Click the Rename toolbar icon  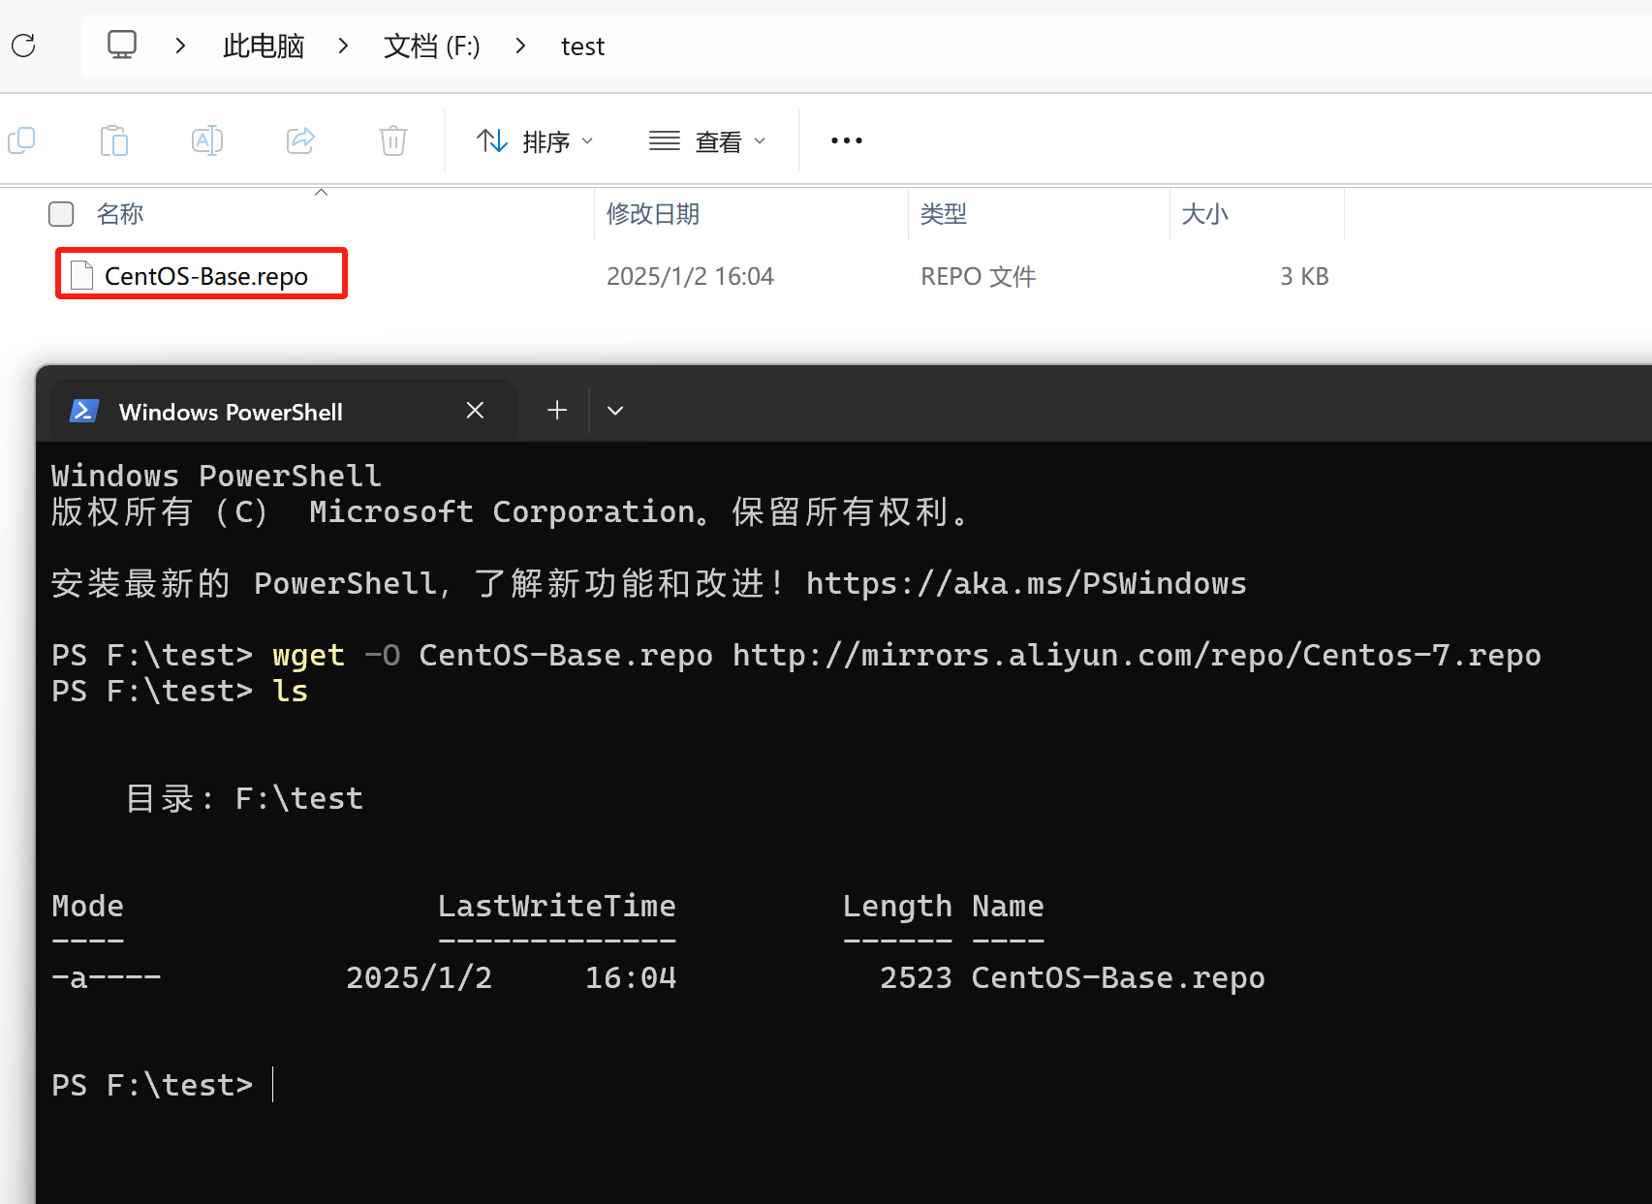207,141
